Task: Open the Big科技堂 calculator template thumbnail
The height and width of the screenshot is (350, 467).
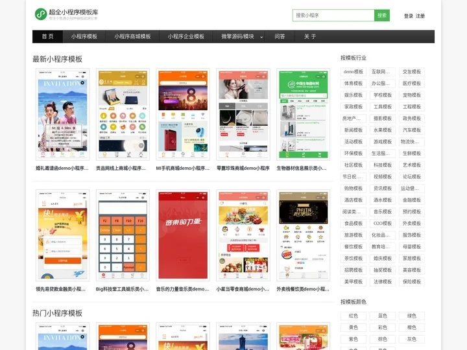Action: click(123, 235)
